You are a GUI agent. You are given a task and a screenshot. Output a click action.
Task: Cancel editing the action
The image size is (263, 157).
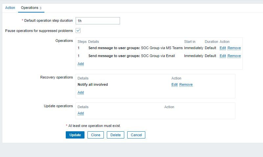tap(136, 135)
